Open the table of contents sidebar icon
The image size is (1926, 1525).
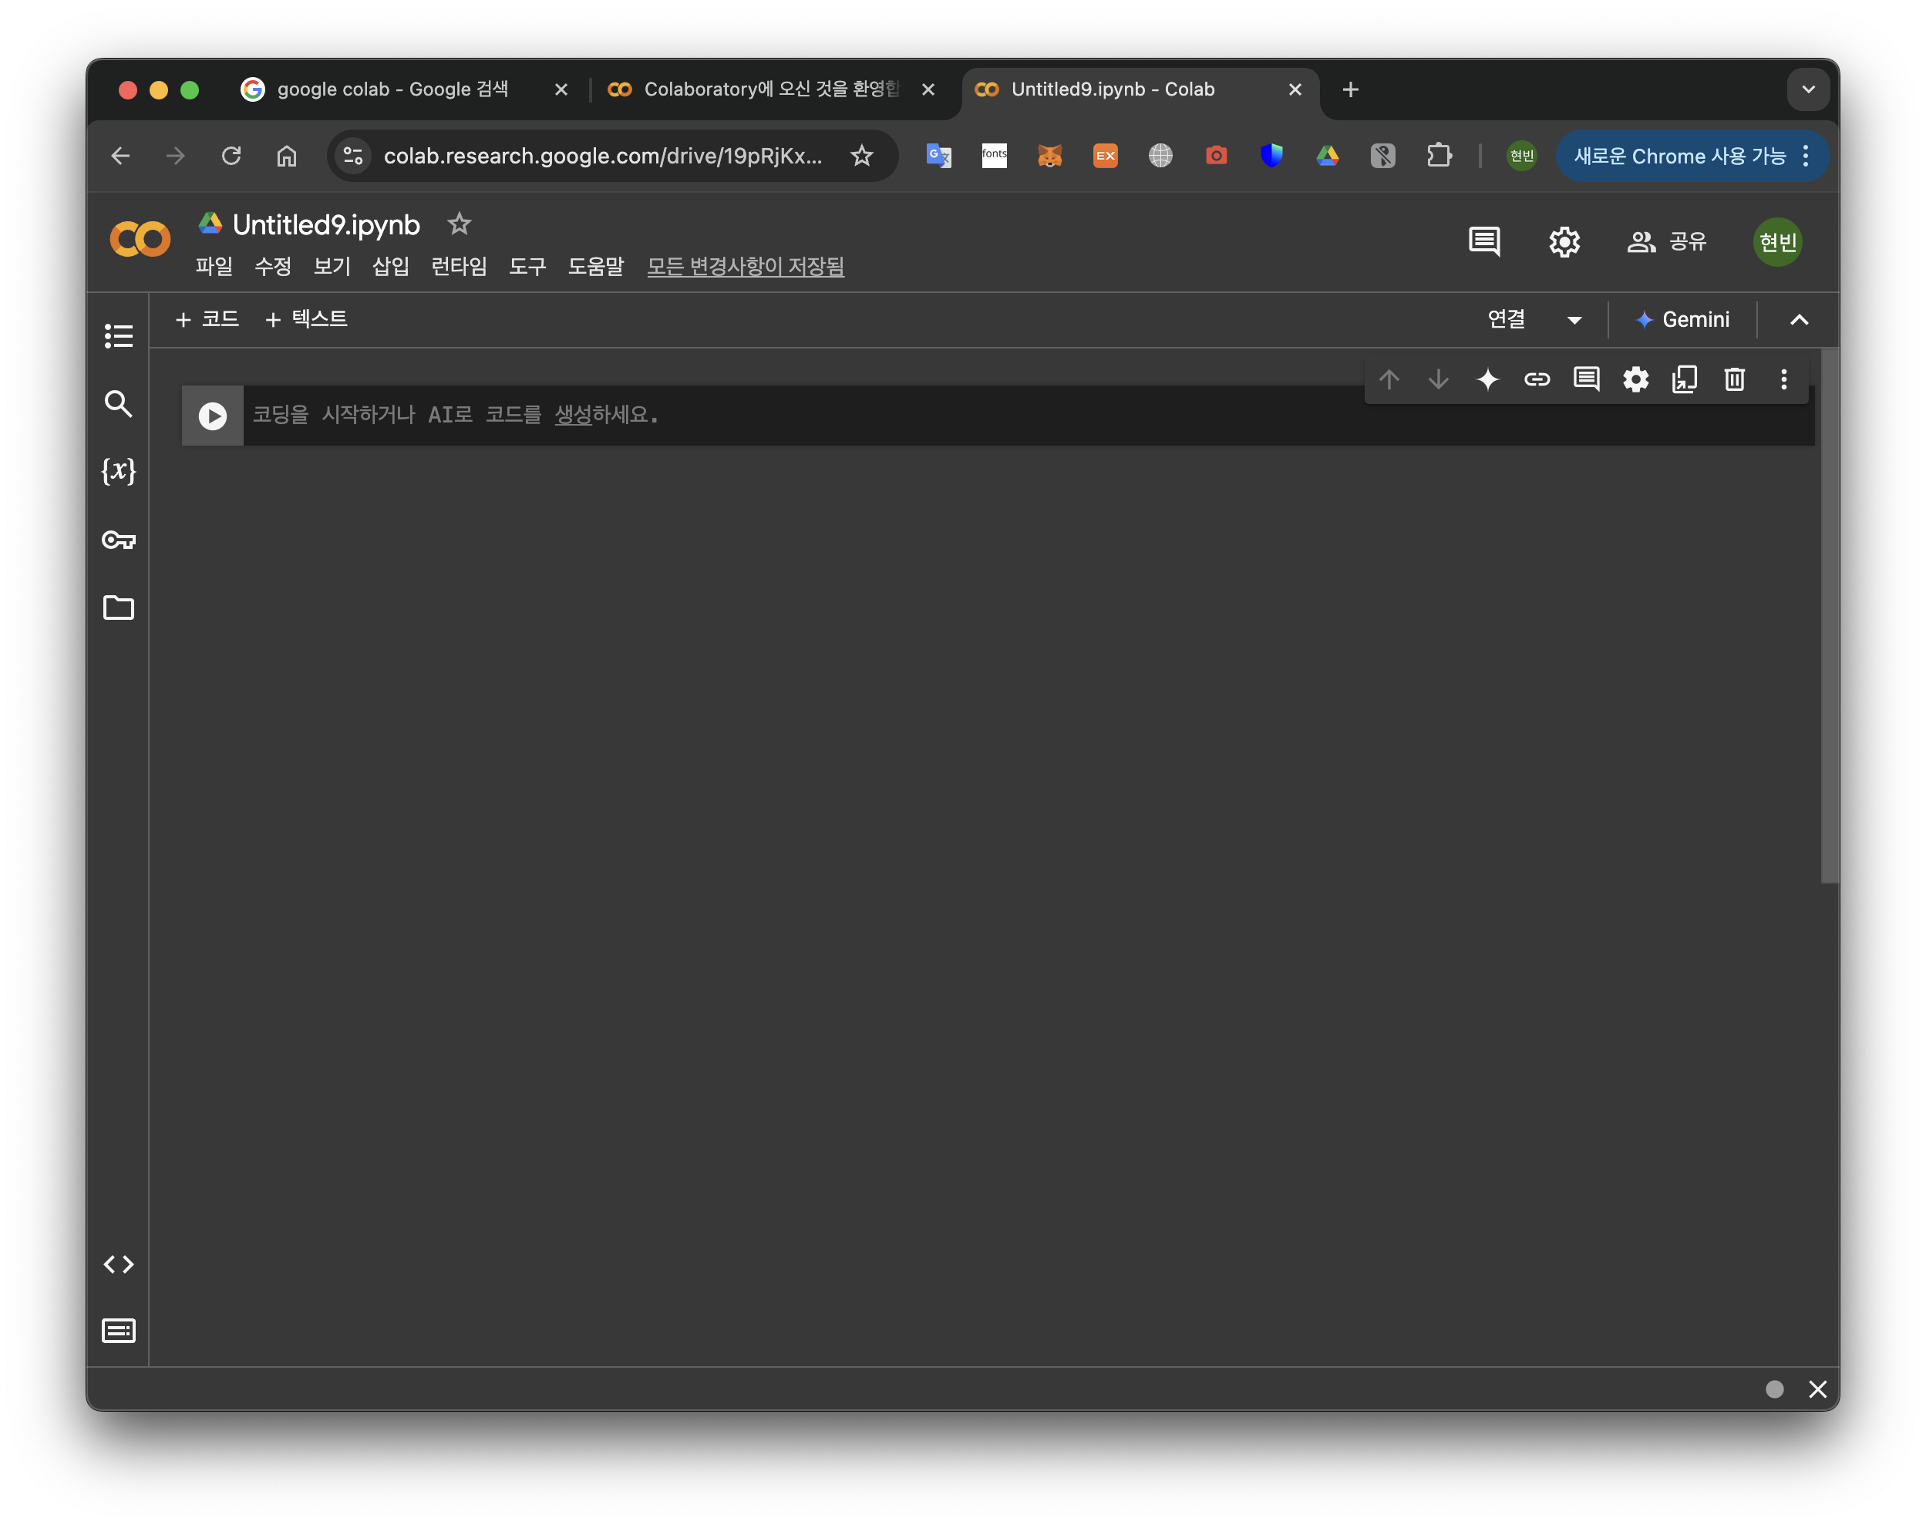click(119, 335)
